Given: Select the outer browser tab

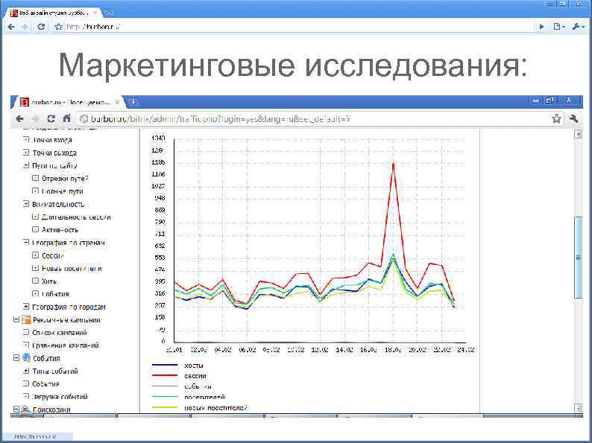Looking at the screenshot, I should (x=54, y=13).
